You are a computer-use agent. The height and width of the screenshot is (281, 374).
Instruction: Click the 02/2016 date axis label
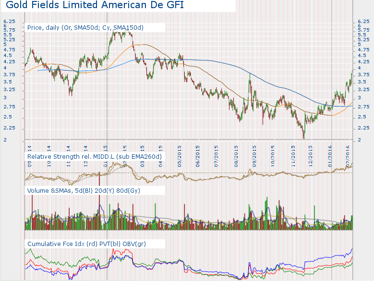[x=348, y=156]
